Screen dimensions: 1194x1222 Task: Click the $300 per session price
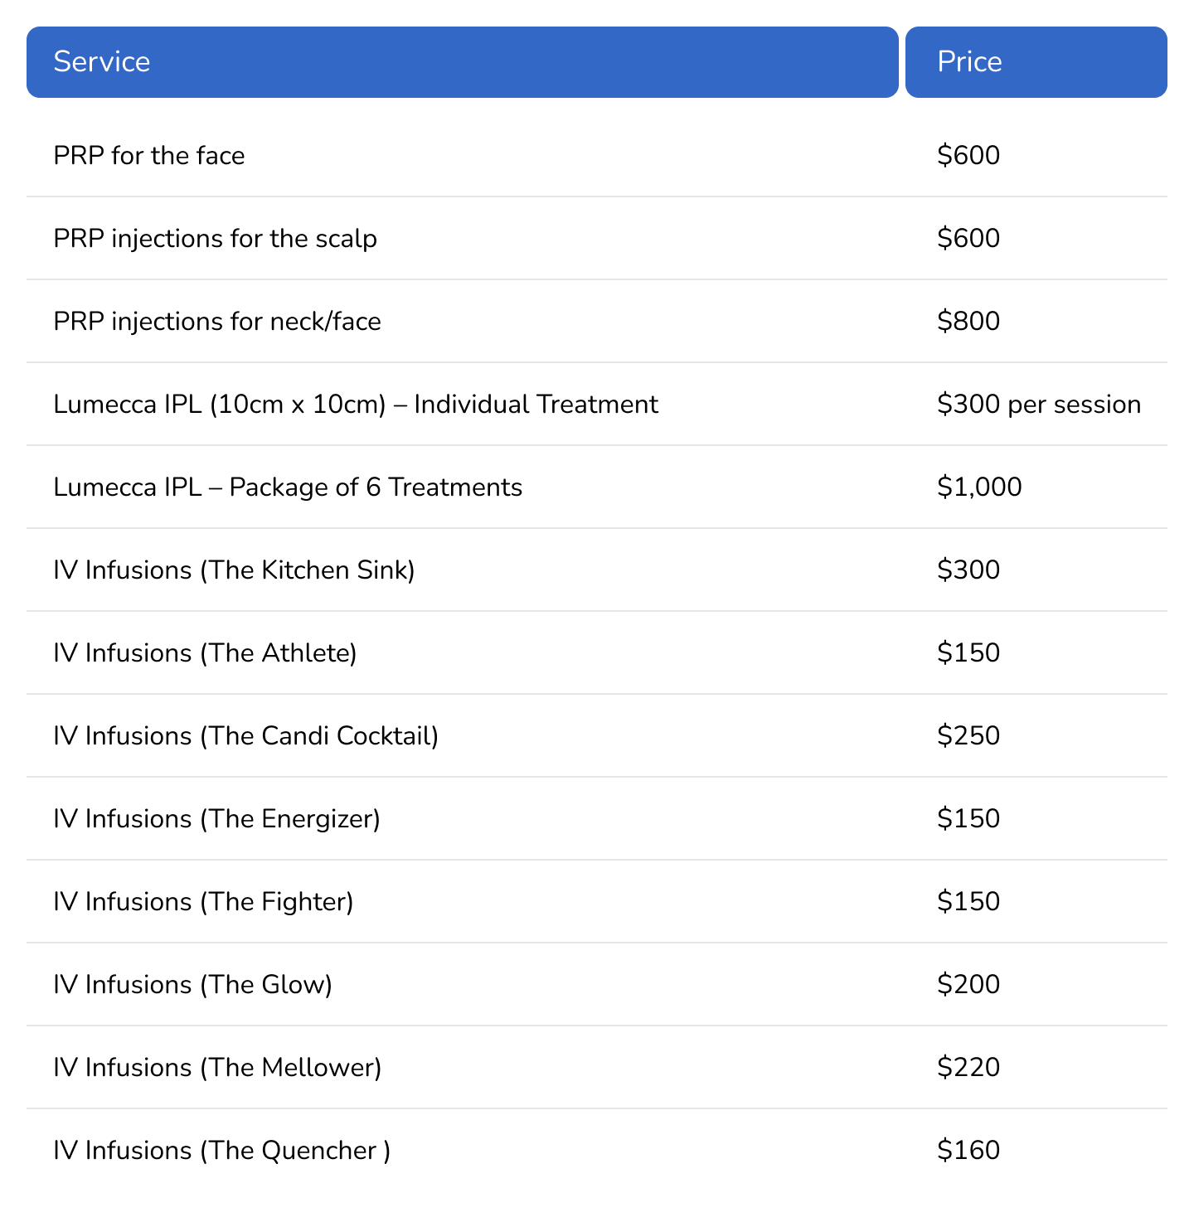1039,405
